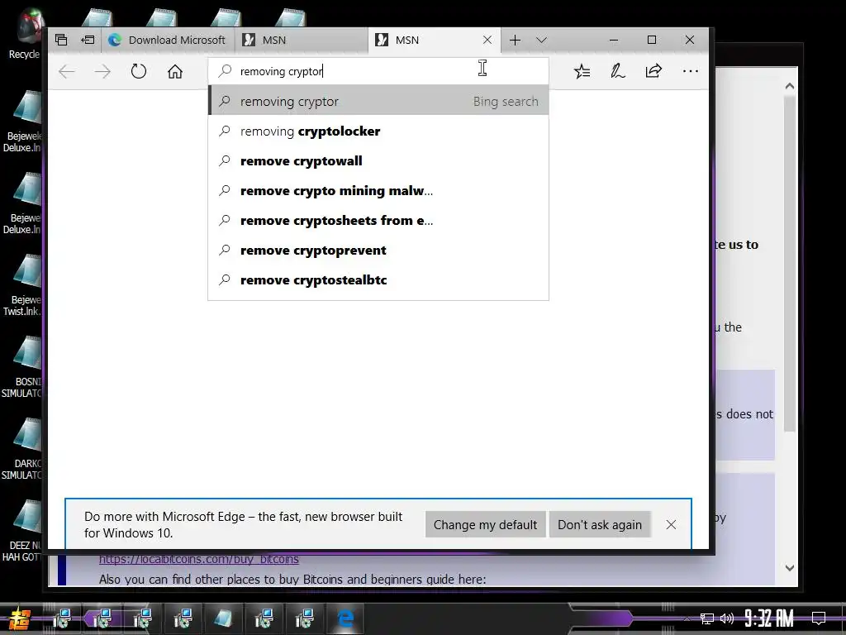Switch to the Download Microsoft tab
This screenshot has width=846, height=635.
(x=167, y=40)
